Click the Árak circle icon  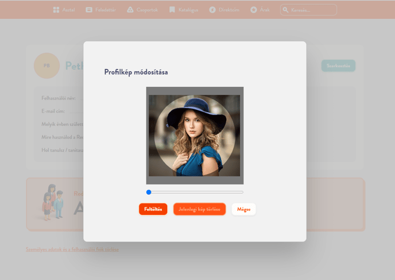254,10
